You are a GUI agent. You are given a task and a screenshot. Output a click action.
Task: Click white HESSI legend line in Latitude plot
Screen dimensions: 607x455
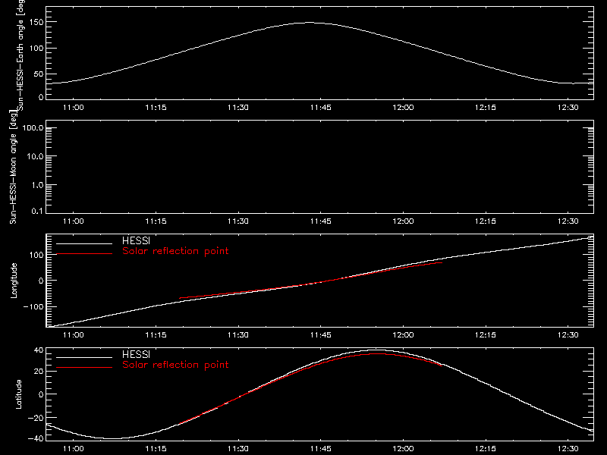tap(84, 357)
